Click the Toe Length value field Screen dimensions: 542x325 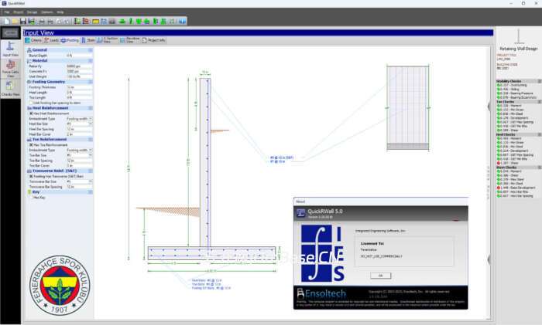pyautogui.click(x=79, y=97)
